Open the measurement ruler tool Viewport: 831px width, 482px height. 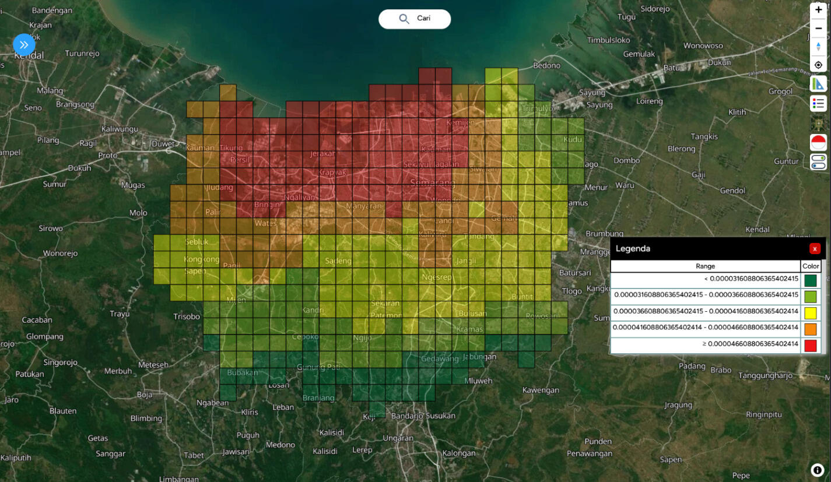(x=818, y=84)
